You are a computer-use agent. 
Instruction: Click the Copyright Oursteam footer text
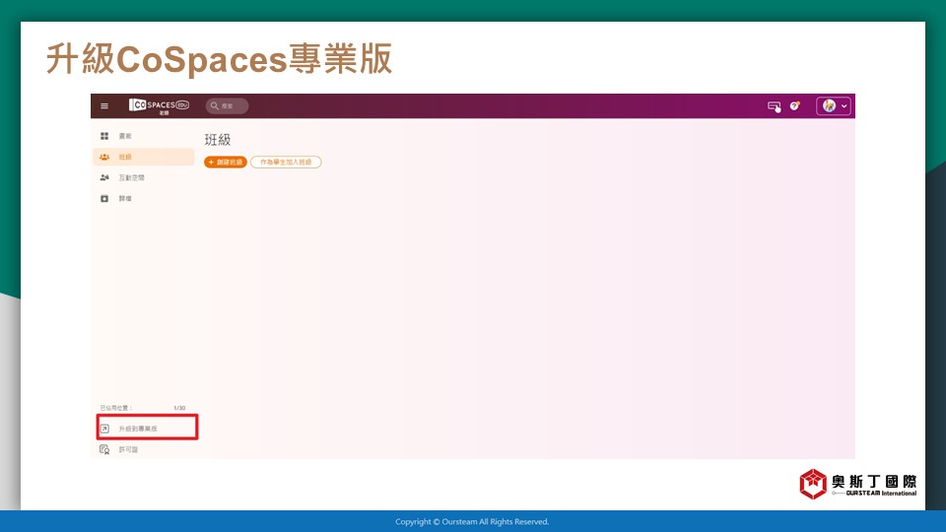pos(472,522)
